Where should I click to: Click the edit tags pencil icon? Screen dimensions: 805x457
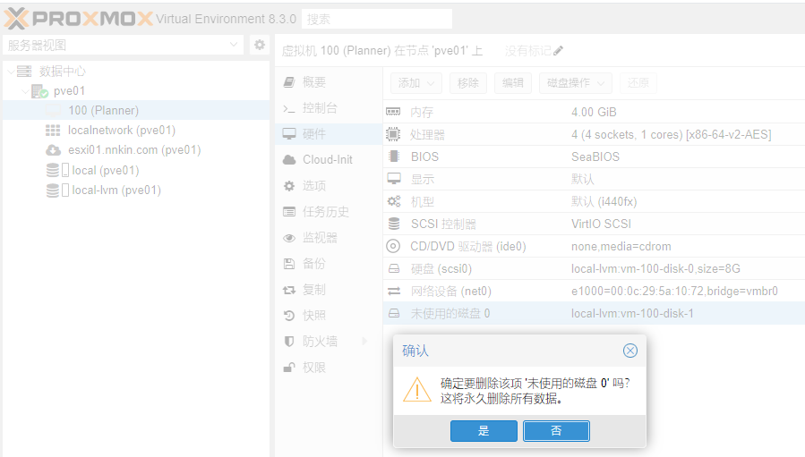pyautogui.click(x=559, y=50)
